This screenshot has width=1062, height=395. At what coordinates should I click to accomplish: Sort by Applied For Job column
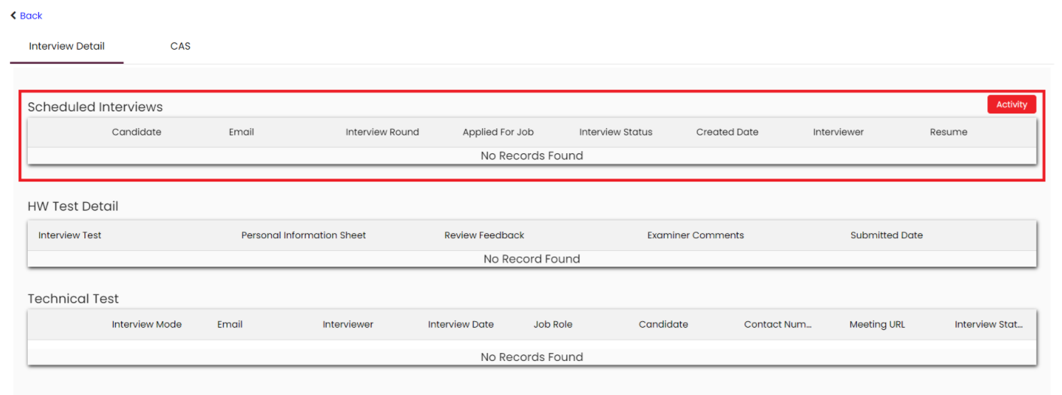tap(498, 132)
